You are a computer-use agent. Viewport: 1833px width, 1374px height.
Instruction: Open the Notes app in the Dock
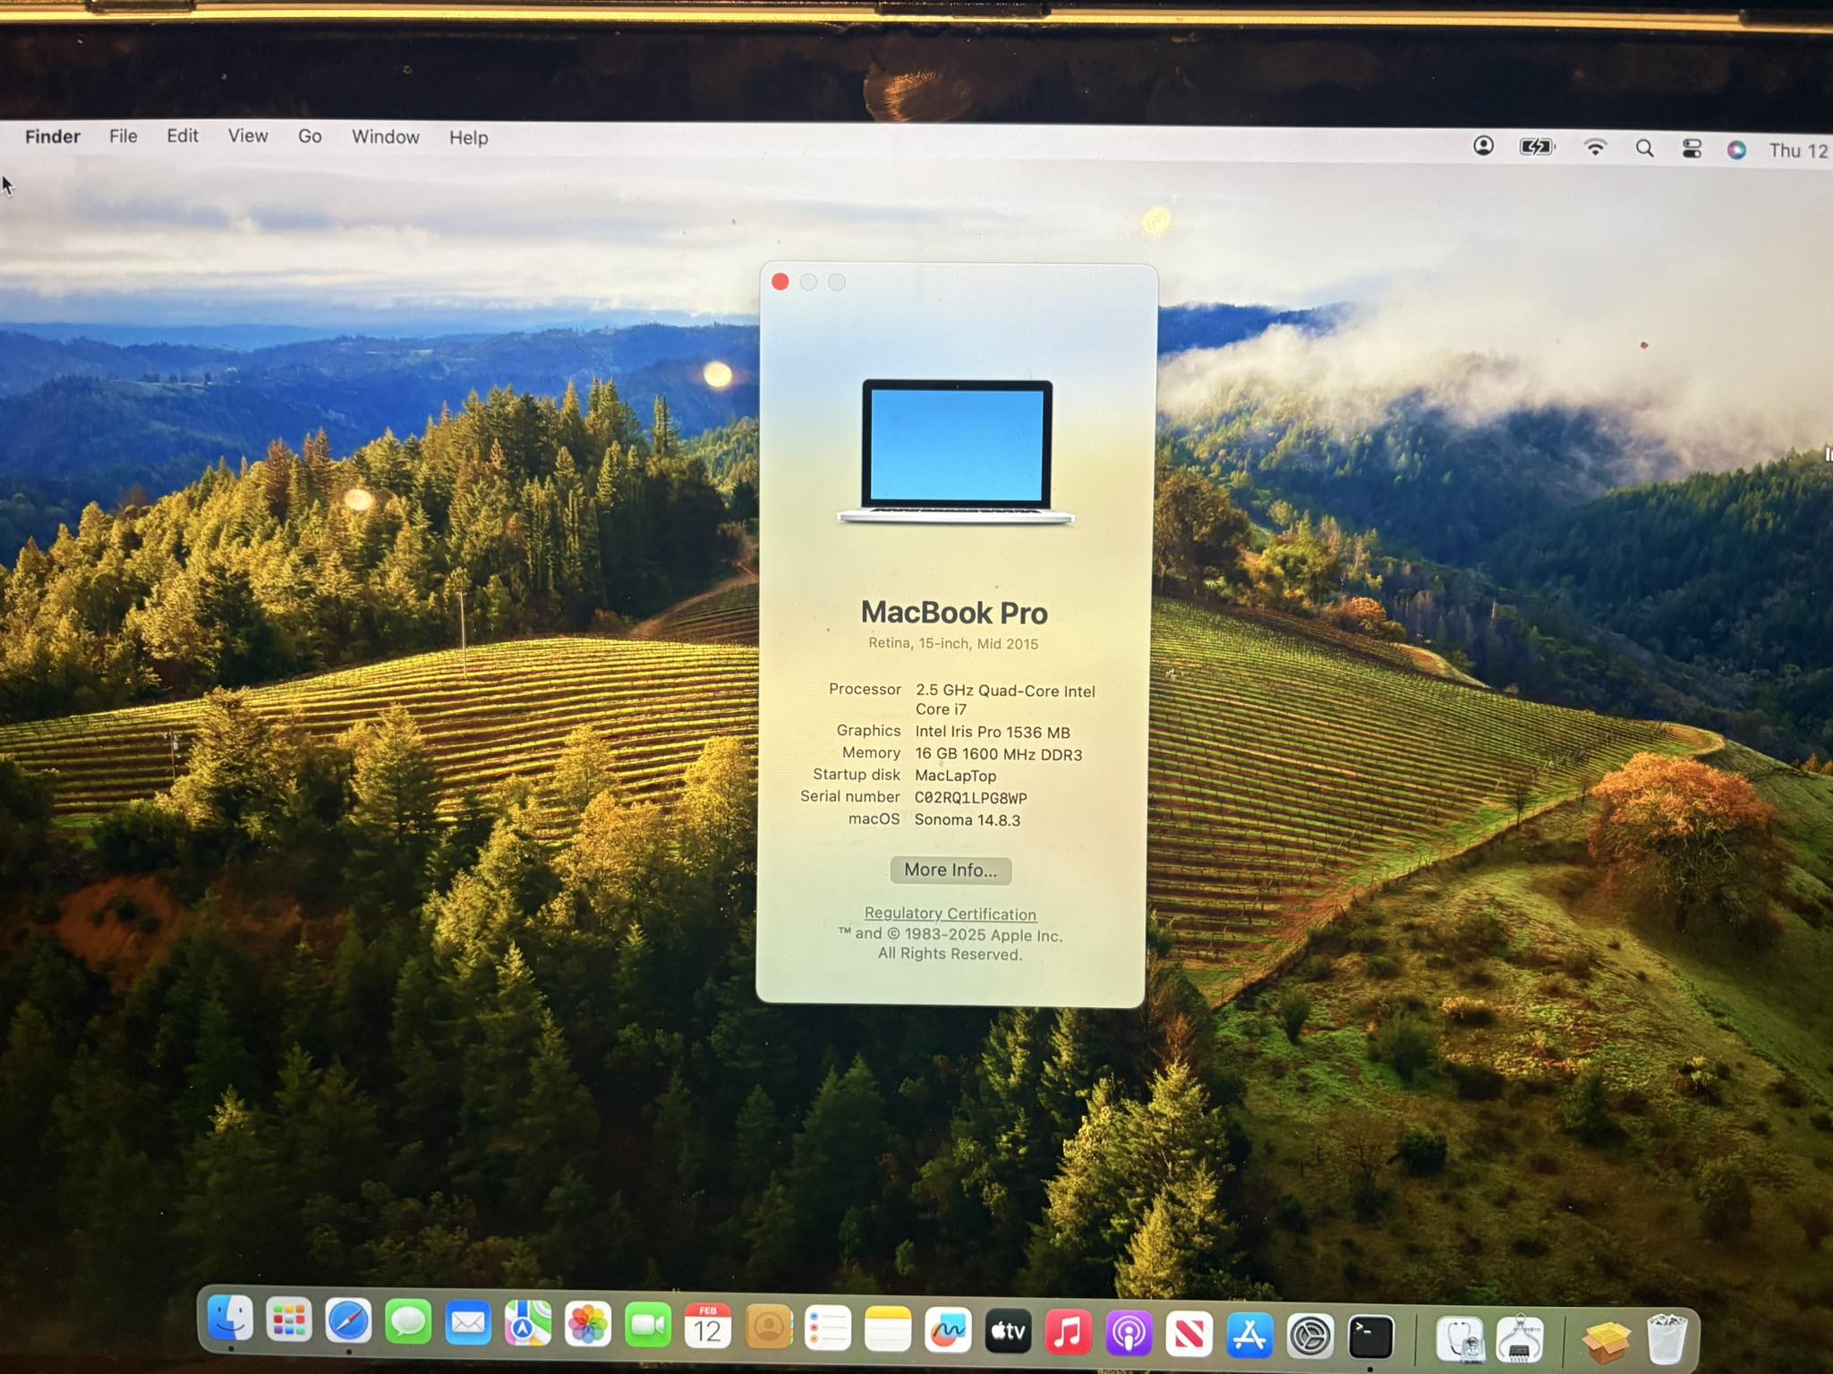(x=888, y=1329)
